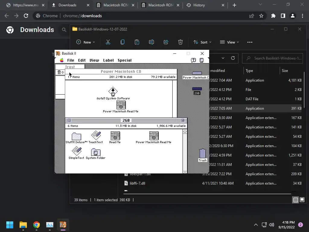
Task: Refresh the File Explorer folder view
Action: point(233,58)
